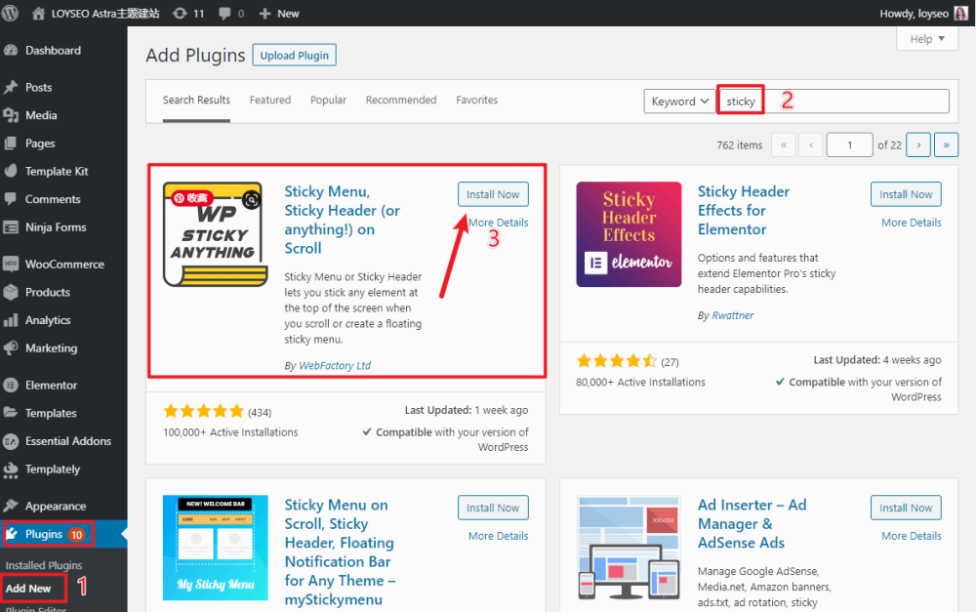The image size is (976, 612).
Task: Click the Posts pin icon
Action: (x=11, y=87)
